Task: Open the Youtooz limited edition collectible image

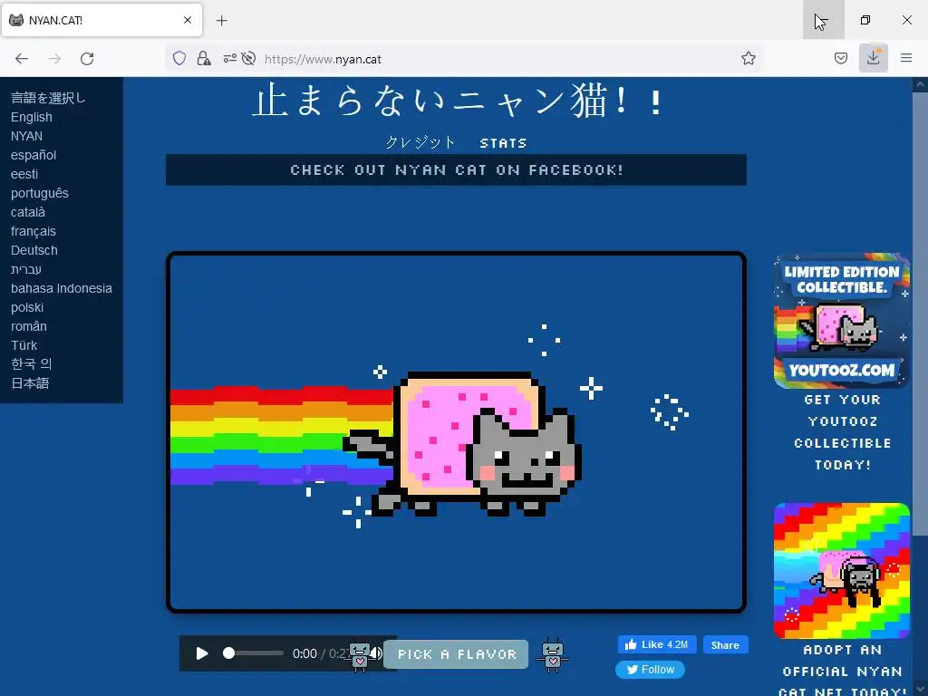Action: click(842, 321)
